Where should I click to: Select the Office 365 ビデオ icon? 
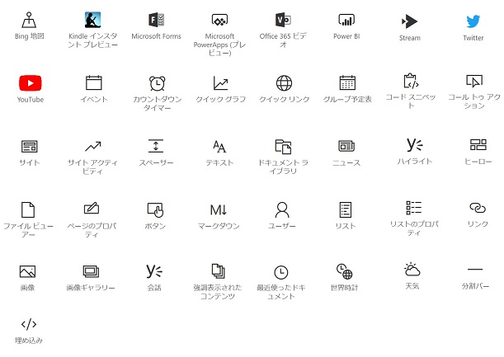(283, 20)
